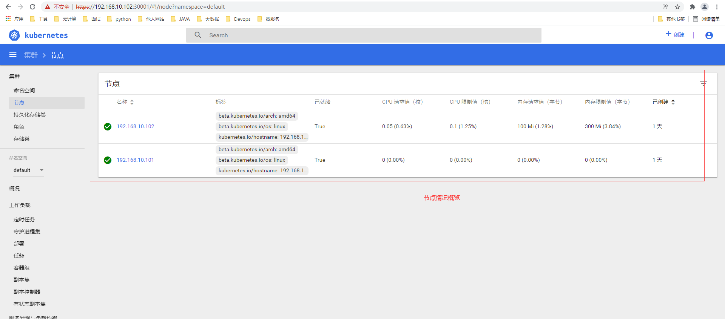Screen dimensions: 725x319
Task: Open 有状态副本集 in sidebar
Action: [29, 304]
